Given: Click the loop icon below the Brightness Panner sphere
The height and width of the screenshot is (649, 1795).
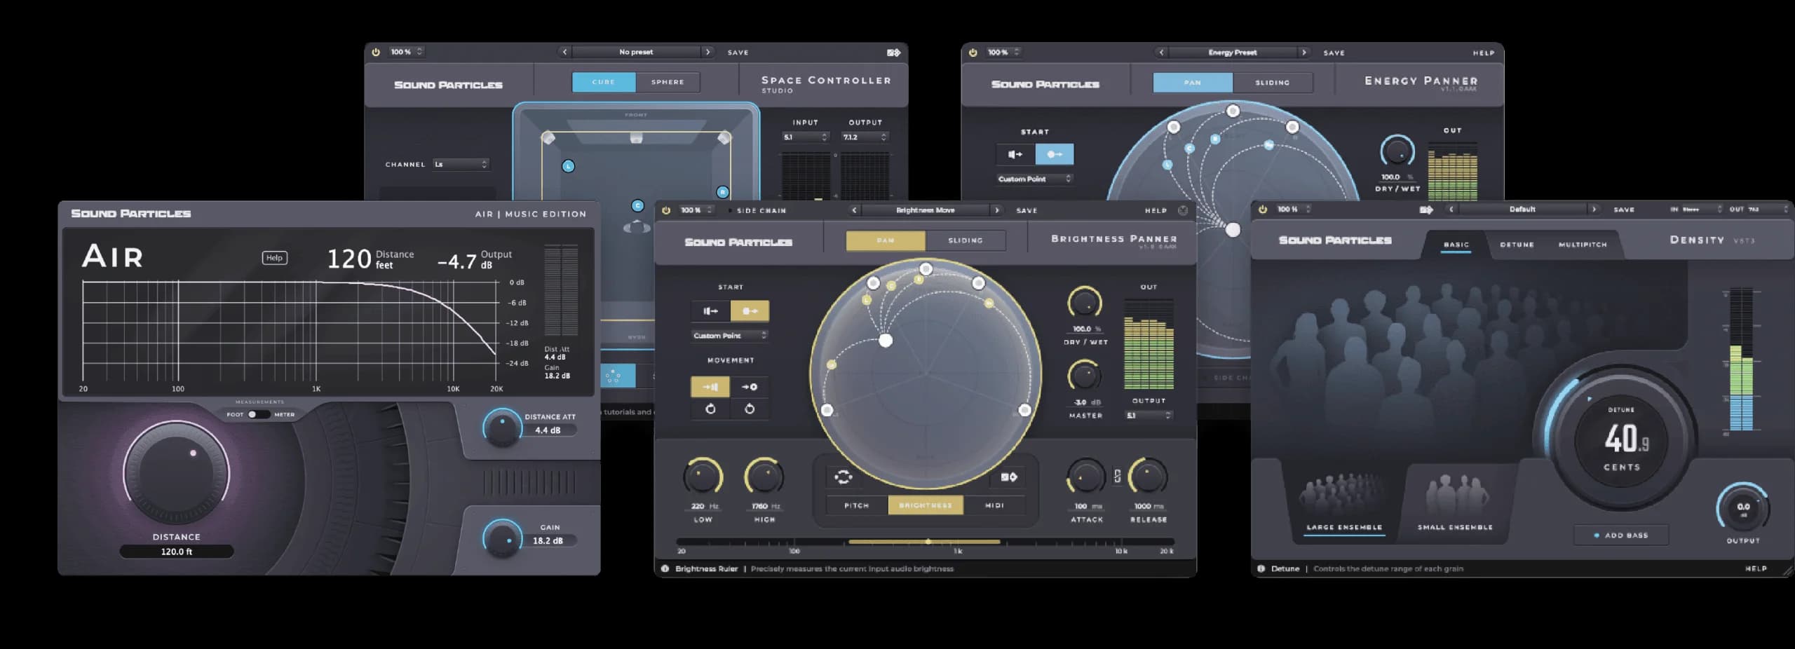Looking at the screenshot, I should tap(844, 477).
